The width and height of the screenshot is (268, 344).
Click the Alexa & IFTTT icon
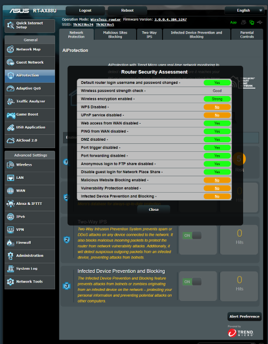coord(10,204)
